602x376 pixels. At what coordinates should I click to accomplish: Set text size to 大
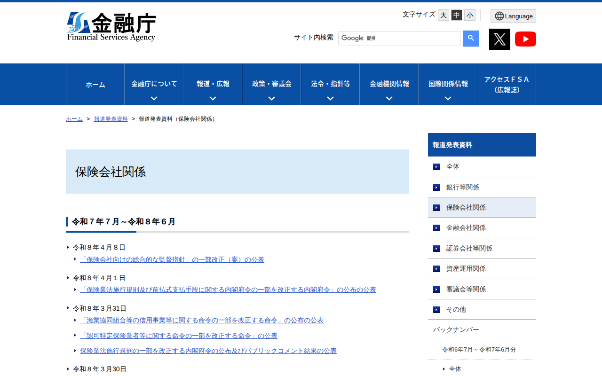444,15
